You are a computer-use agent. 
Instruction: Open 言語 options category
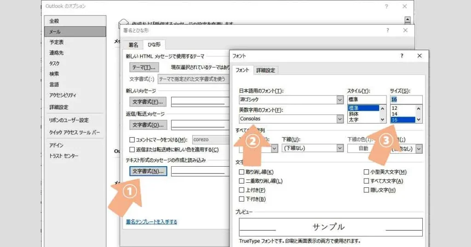point(75,84)
